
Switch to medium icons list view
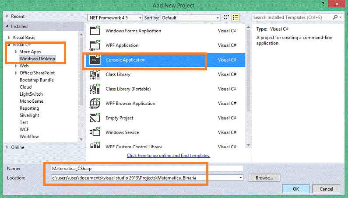(236, 17)
